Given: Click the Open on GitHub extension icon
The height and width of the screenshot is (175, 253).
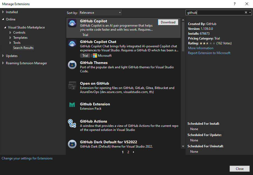Looking at the screenshot, I should click(x=72, y=85).
